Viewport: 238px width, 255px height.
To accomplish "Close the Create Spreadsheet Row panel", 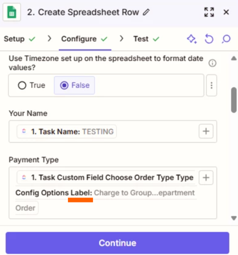I will coord(226,12).
